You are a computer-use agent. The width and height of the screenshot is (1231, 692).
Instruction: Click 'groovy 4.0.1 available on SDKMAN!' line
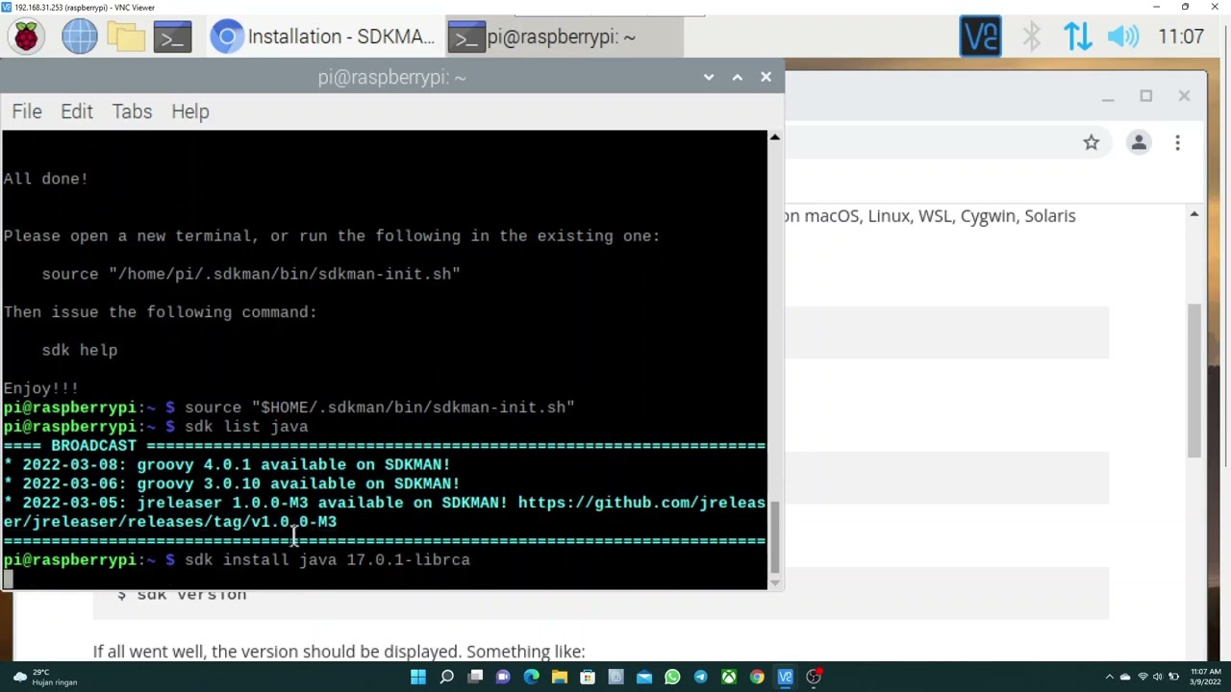(x=293, y=464)
